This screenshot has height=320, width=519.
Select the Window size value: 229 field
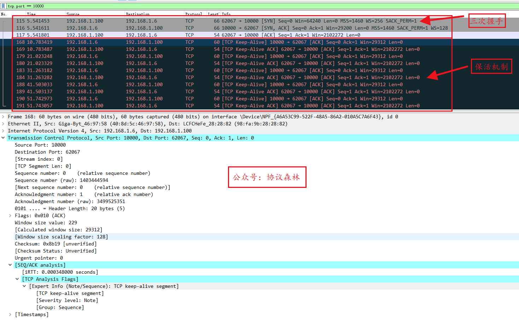tap(46, 223)
